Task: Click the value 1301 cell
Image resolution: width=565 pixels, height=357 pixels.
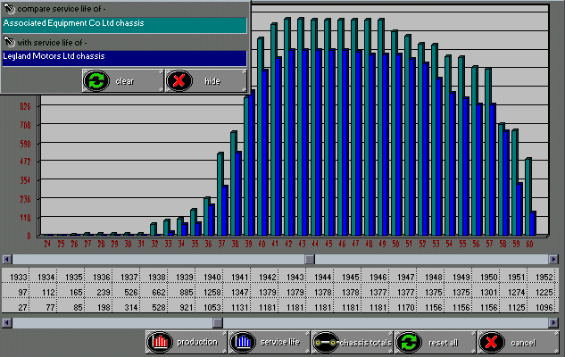Action: (x=486, y=292)
